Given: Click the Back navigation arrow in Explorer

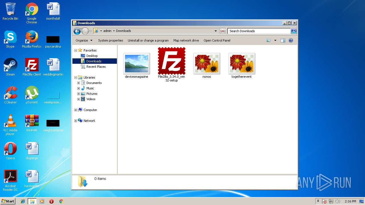Looking at the screenshot, I should [x=77, y=31].
